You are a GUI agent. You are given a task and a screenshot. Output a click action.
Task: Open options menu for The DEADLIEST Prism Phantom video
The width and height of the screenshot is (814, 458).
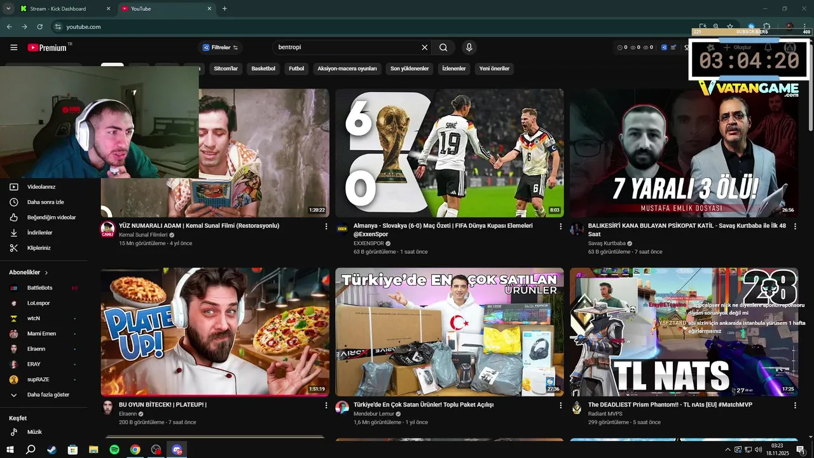(x=795, y=405)
